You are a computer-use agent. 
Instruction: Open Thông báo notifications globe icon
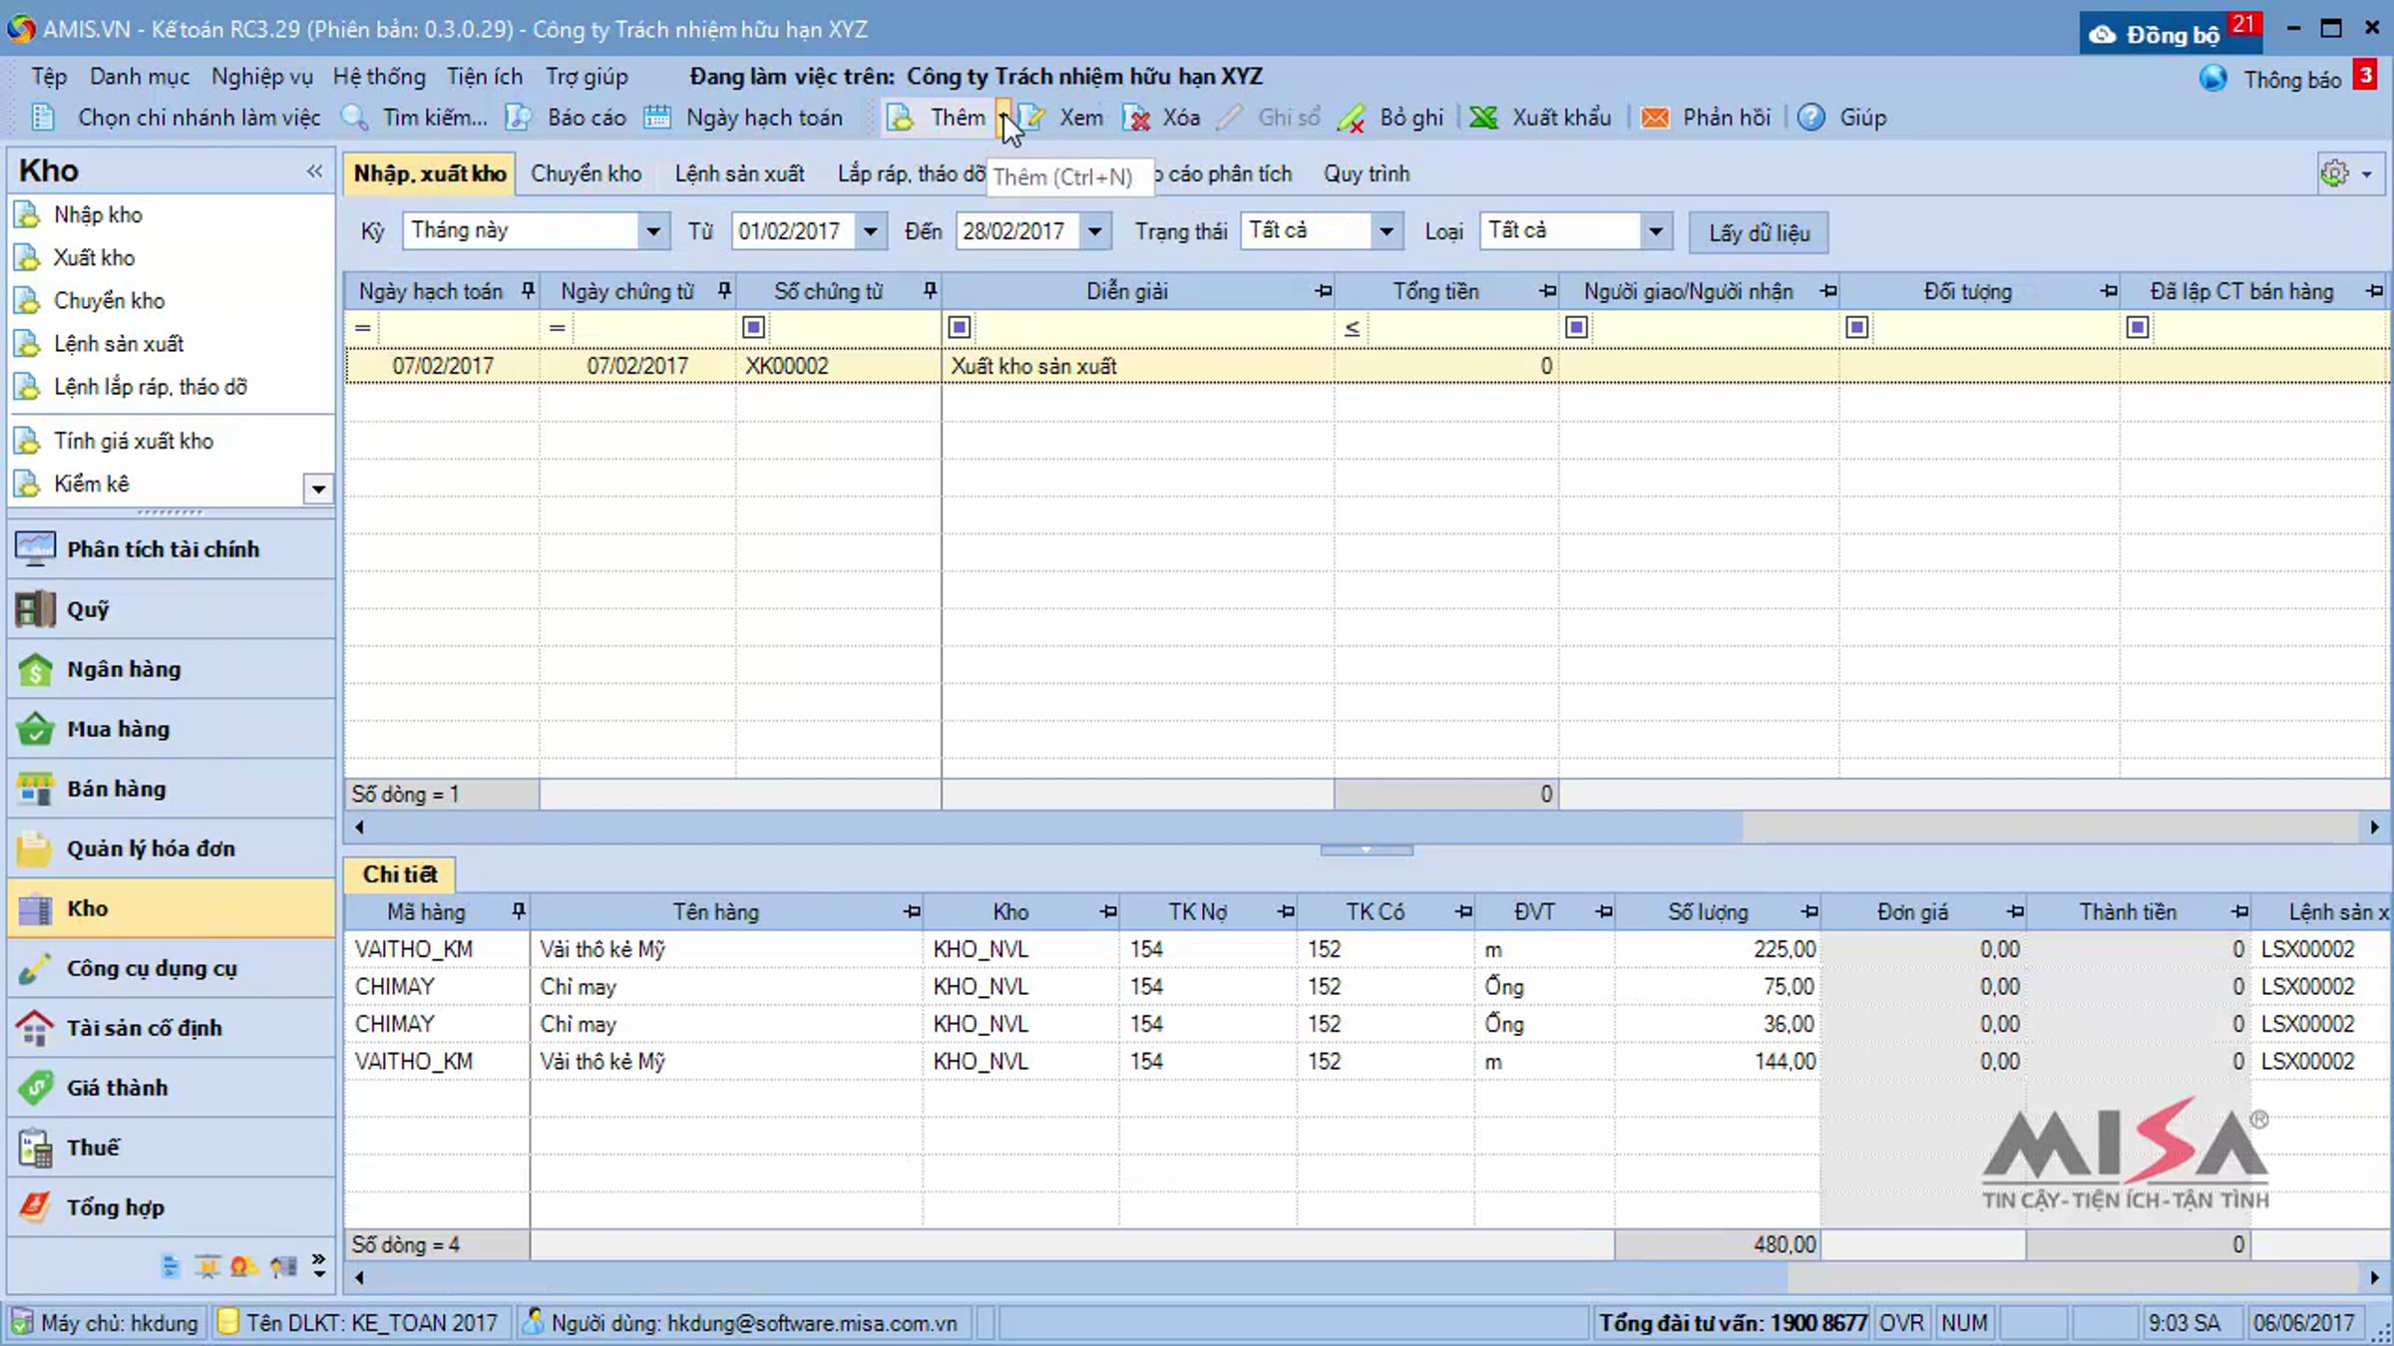2213,79
